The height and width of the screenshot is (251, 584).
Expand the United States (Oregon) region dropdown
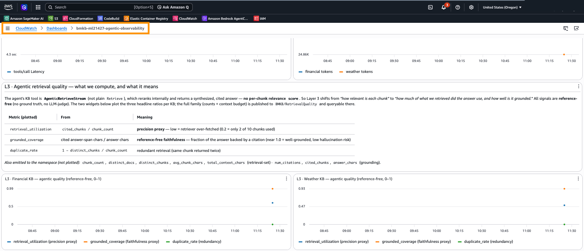point(502,7)
